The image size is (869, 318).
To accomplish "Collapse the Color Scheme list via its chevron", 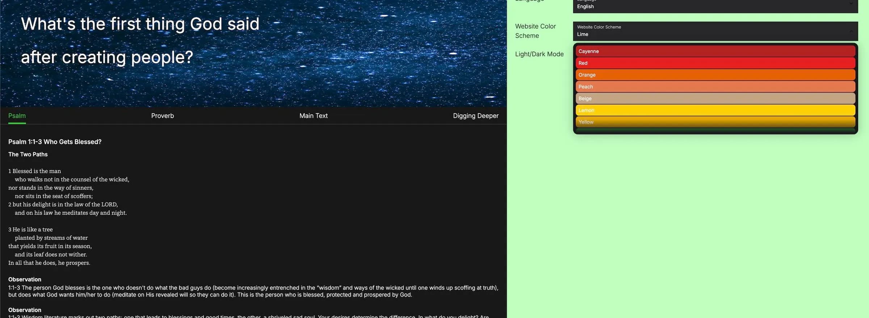I will tap(851, 31).
